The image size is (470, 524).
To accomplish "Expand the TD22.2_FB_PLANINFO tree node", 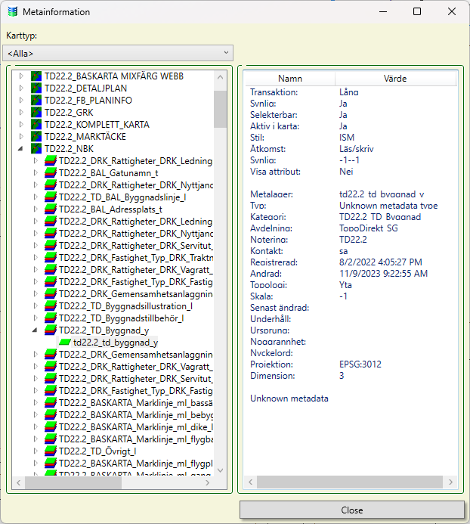I will click(x=21, y=101).
